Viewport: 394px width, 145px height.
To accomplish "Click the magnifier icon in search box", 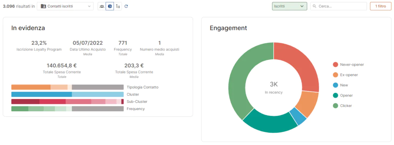I will tap(315, 6).
